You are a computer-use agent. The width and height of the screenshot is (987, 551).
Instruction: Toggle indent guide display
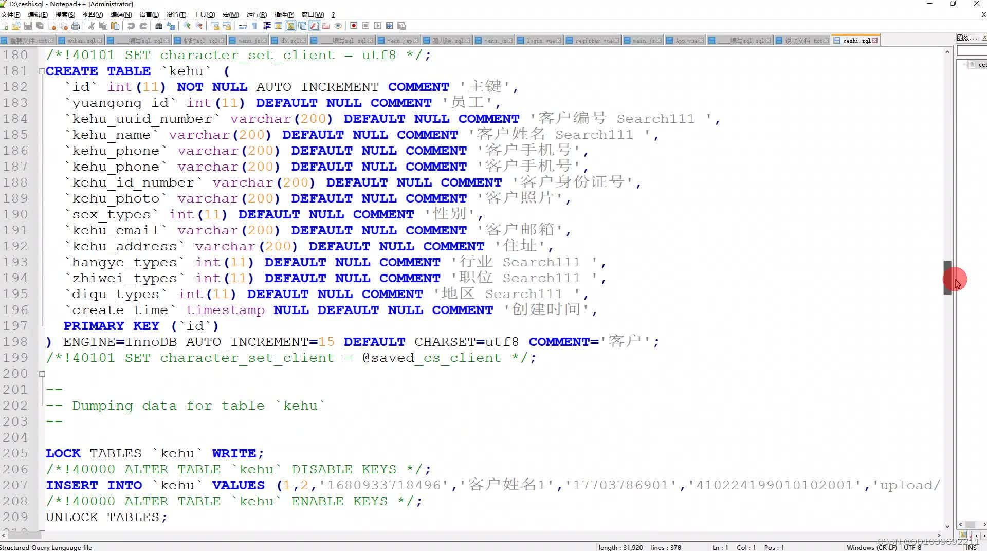267,26
